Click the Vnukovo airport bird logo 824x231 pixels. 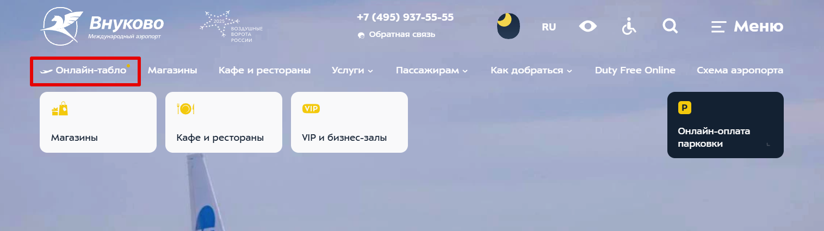pos(63,27)
